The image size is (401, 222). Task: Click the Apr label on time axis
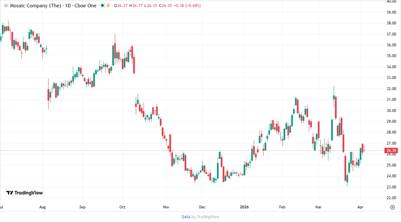tap(360, 207)
